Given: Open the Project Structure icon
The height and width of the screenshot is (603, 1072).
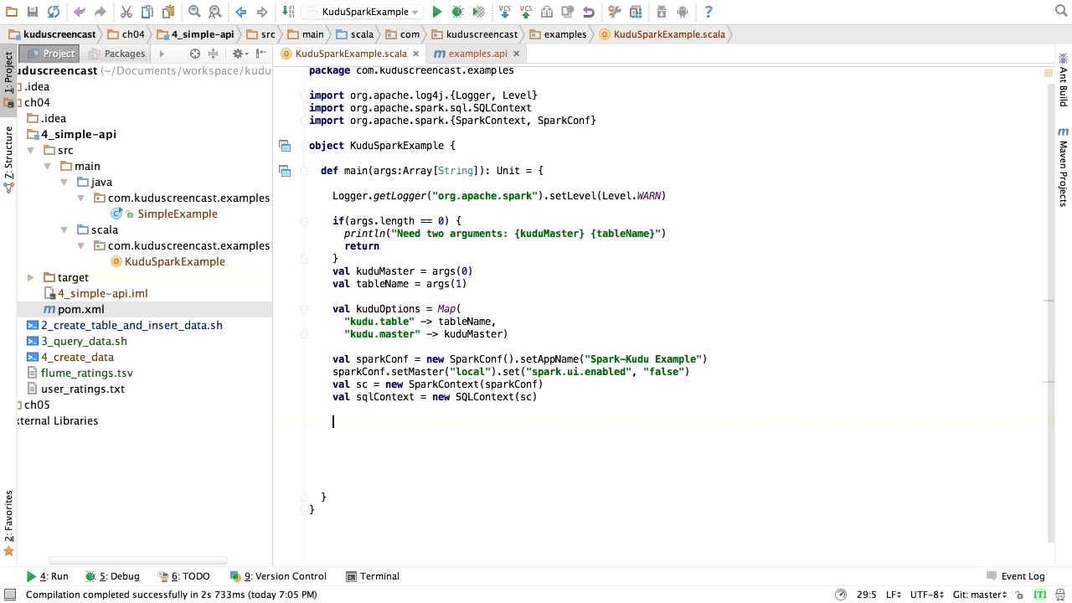Looking at the screenshot, I should tap(636, 12).
